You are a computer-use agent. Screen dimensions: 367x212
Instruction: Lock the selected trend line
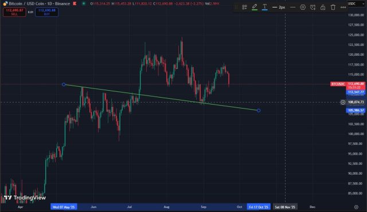323,7
